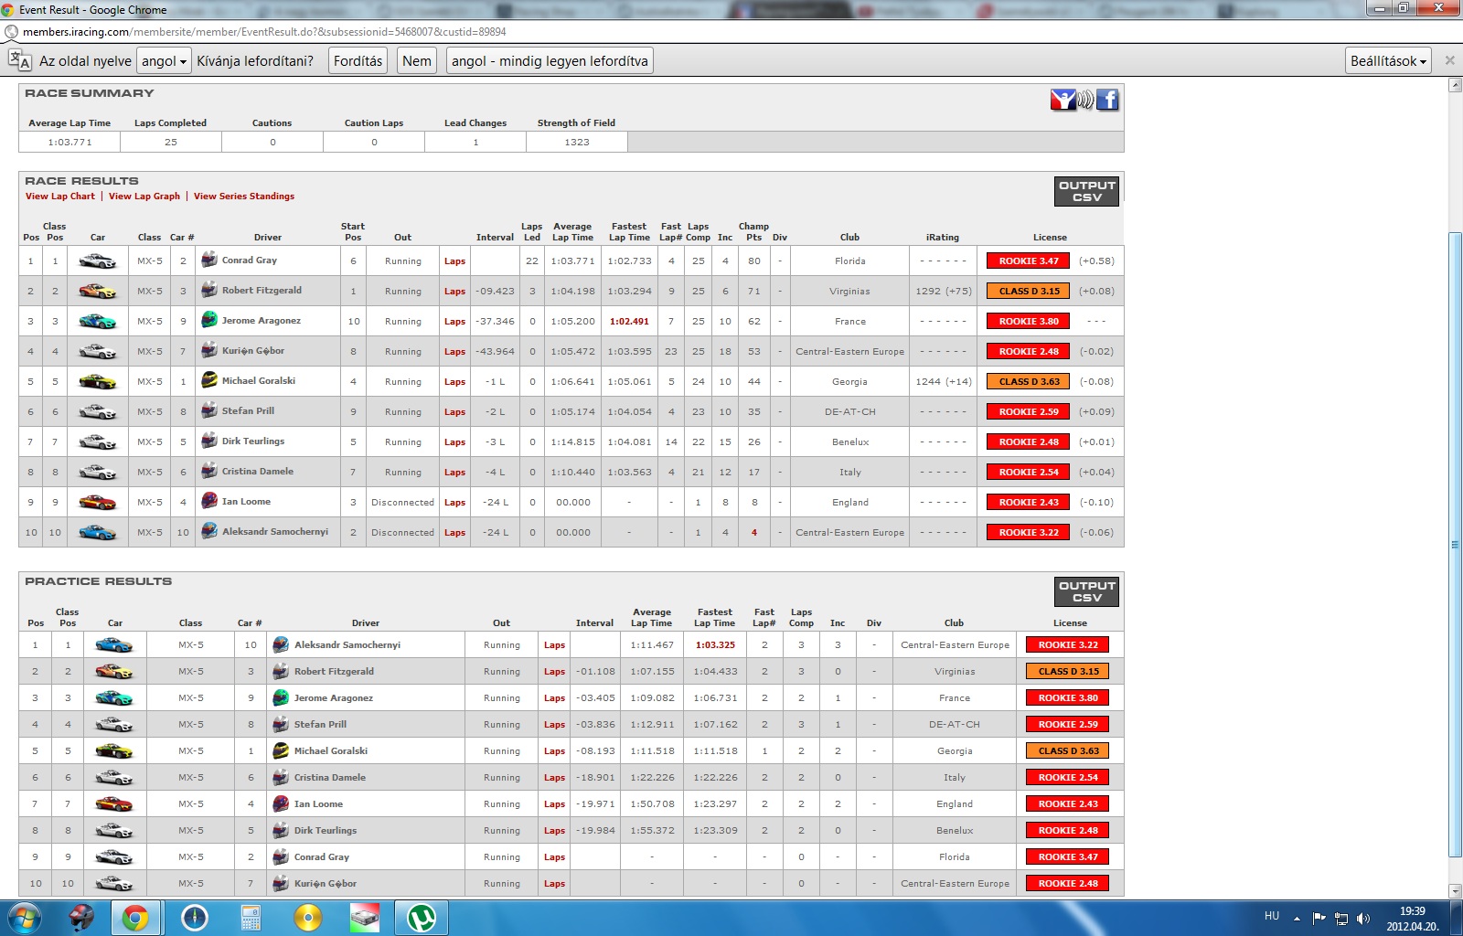
Task: Click Class D 3.63 license badge in practice results
Action: [x=1068, y=750]
